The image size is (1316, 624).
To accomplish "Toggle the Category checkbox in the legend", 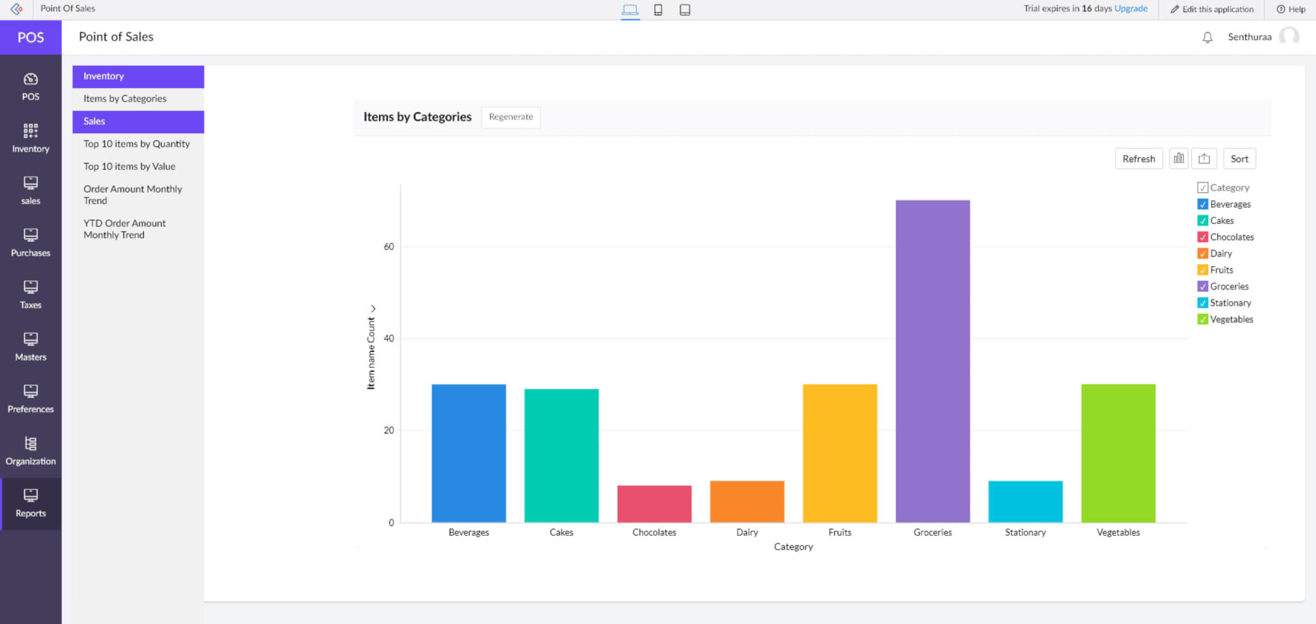I will click(1203, 187).
